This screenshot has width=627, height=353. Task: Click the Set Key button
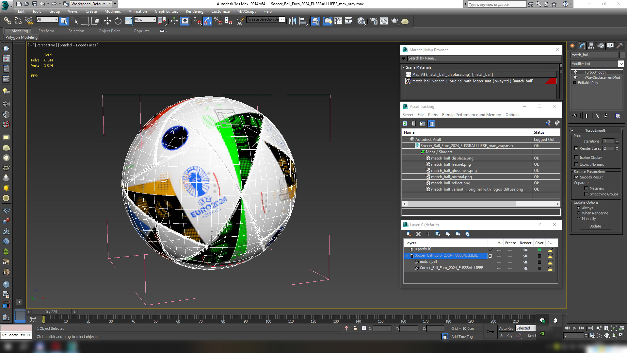506,336
